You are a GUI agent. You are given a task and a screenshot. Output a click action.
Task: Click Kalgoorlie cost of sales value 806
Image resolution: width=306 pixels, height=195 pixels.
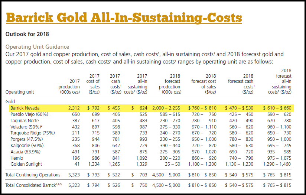[x=96, y=146]
